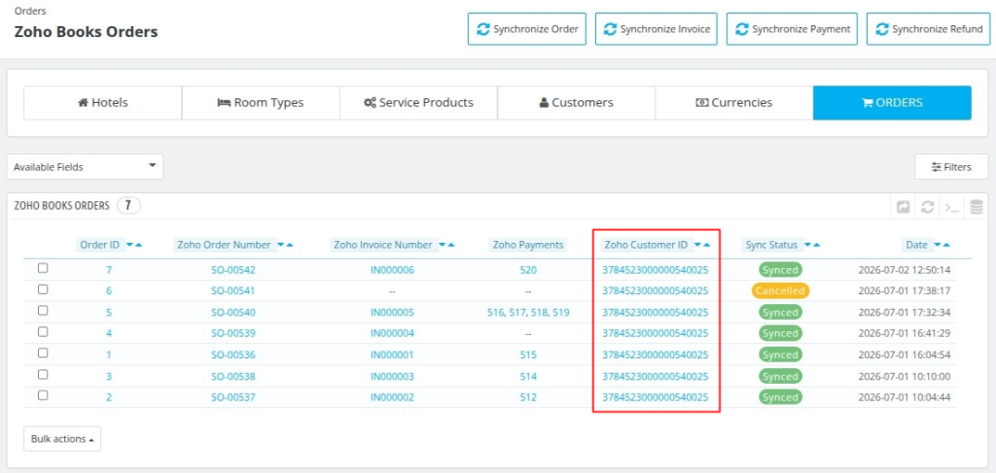Image resolution: width=996 pixels, height=473 pixels.
Task: Open the Filters button
Action: tap(951, 167)
